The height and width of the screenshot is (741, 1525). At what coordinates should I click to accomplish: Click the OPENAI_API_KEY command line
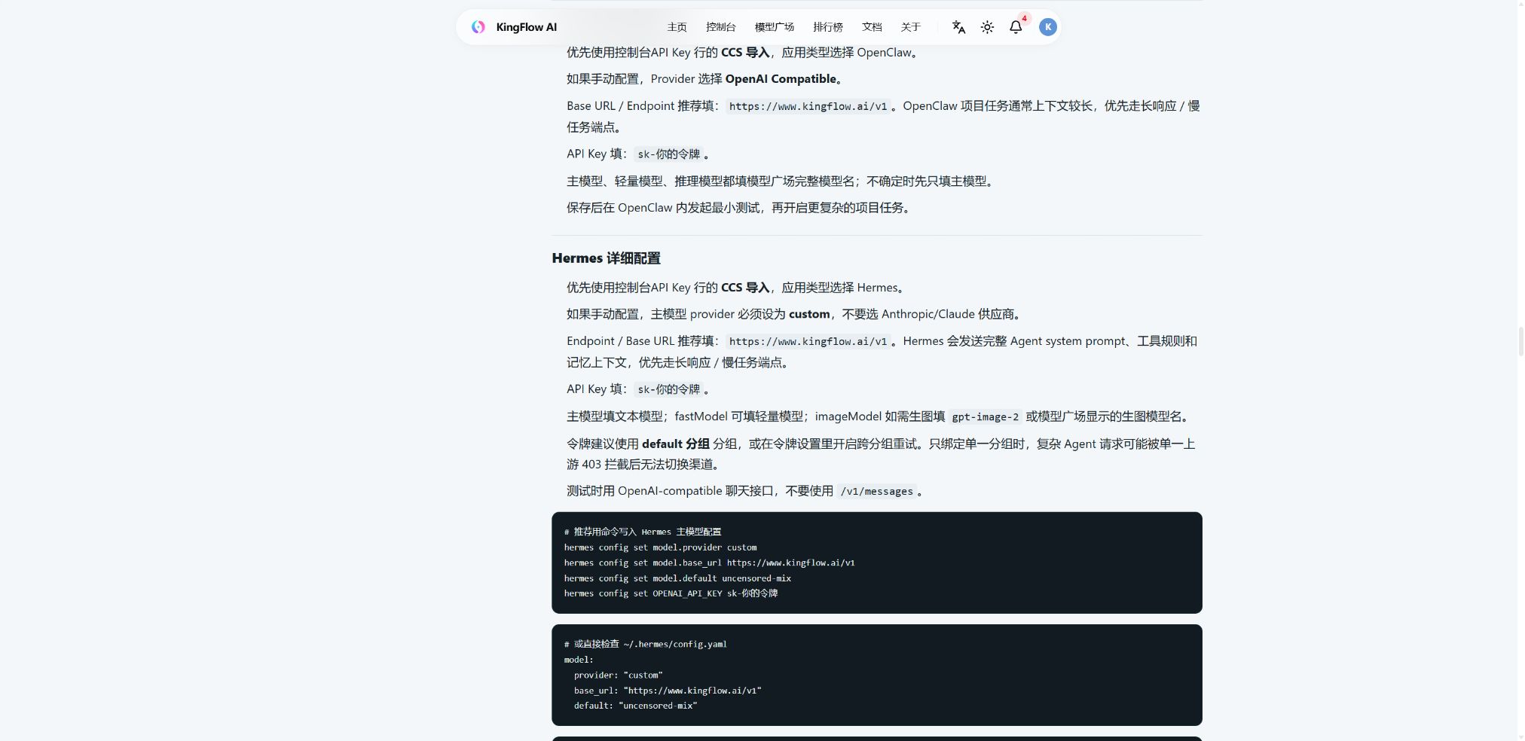(671, 593)
